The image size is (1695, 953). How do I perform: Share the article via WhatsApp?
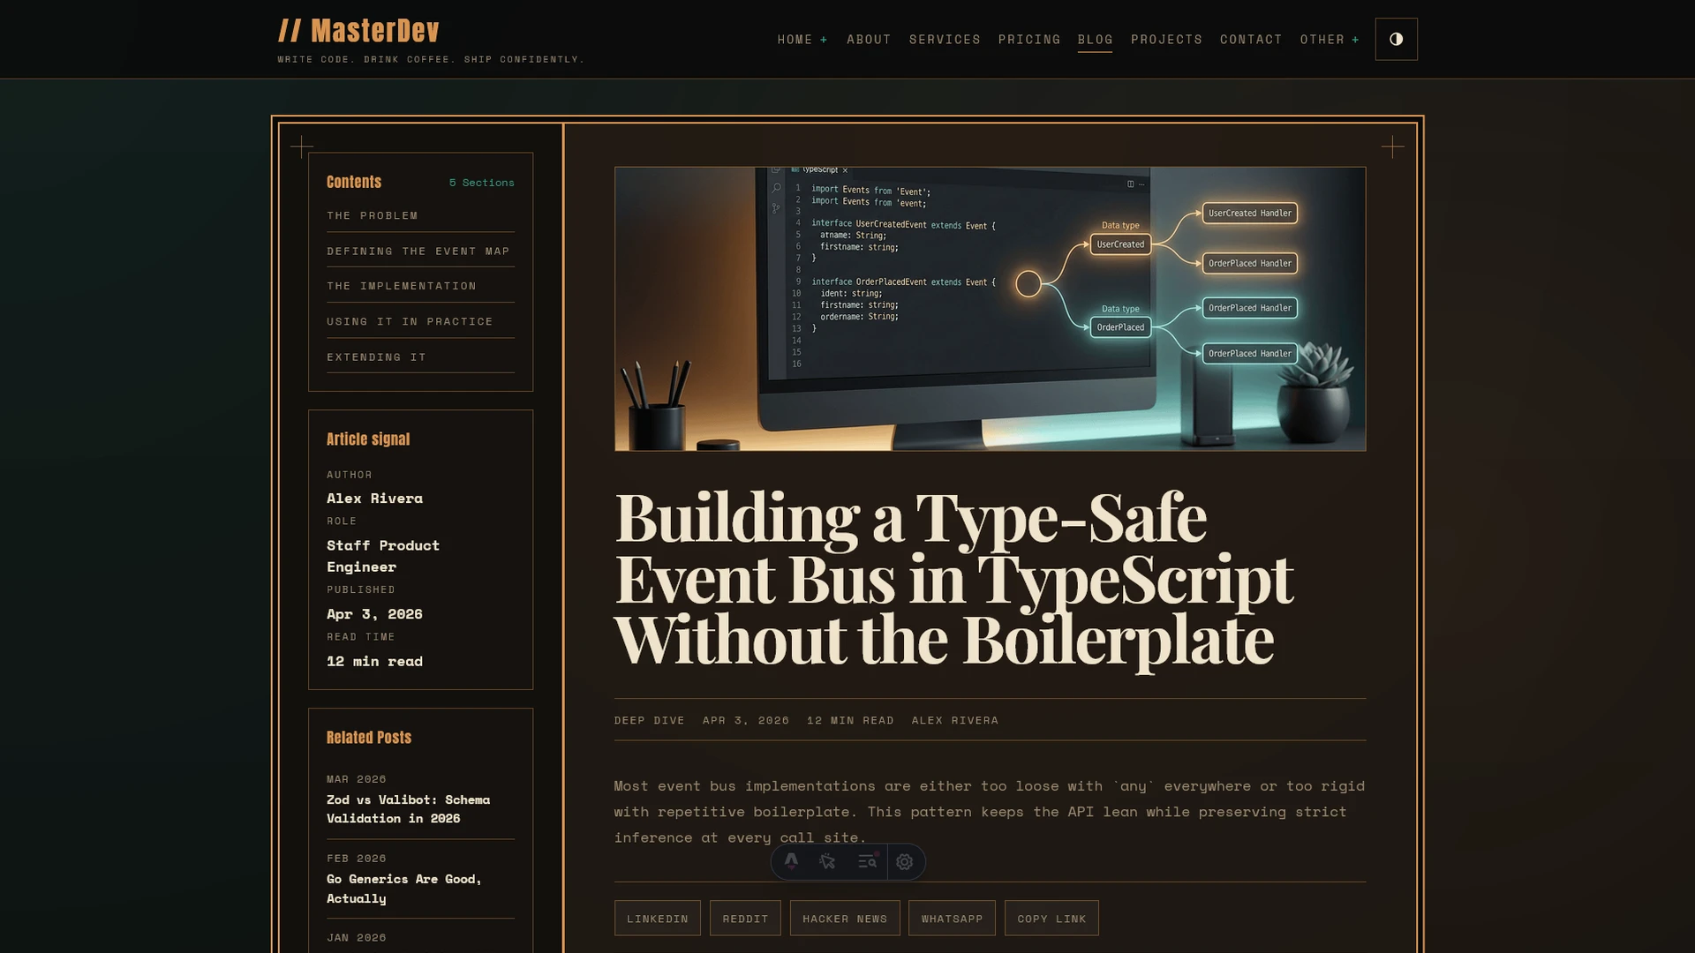point(952,919)
